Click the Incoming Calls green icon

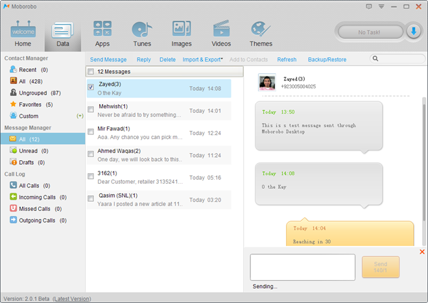[13, 197]
